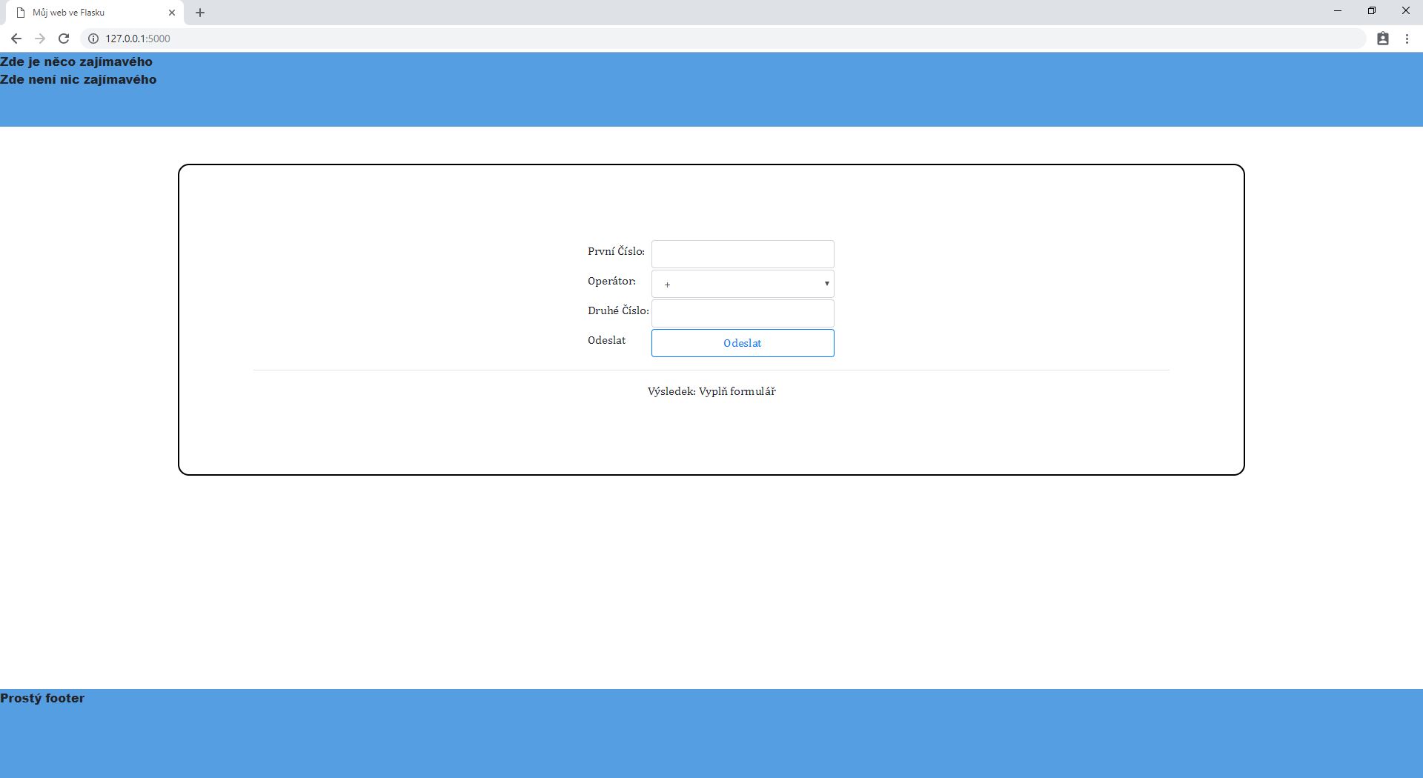The width and height of the screenshot is (1423, 778).
Task: Open the browser three-dot menu
Action: pyautogui.click(x=1407, y=39)
